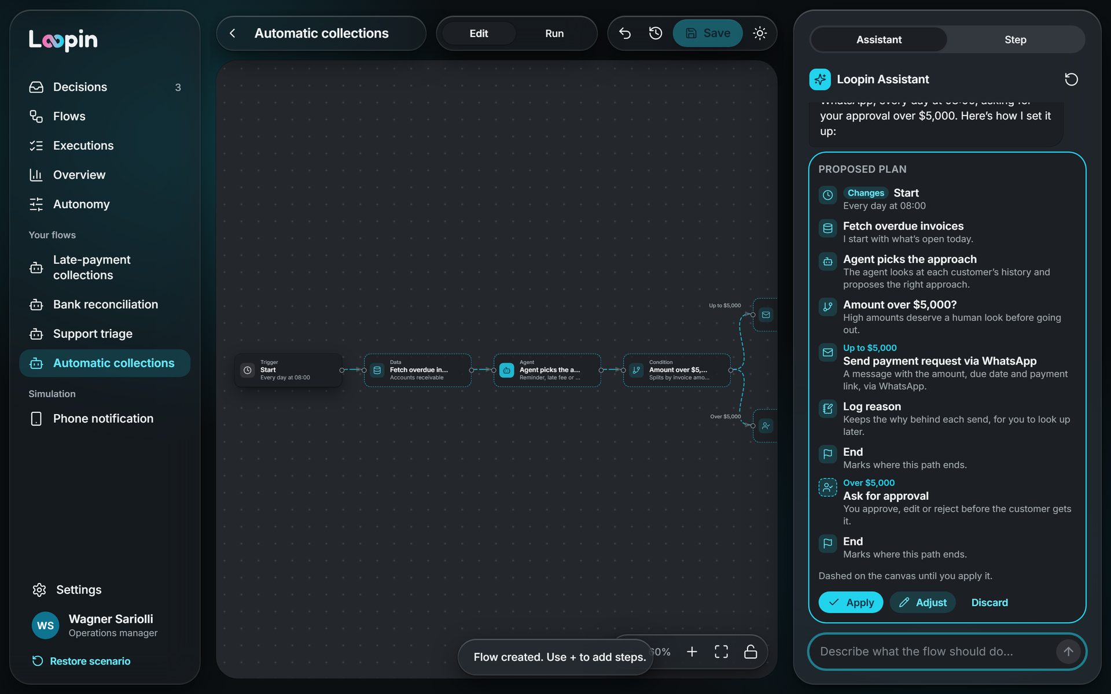The width and height of the screenshot is (1111, 694).
Task: Click the person node icon on the Over $5,000 branch
Action: (766, 426)
